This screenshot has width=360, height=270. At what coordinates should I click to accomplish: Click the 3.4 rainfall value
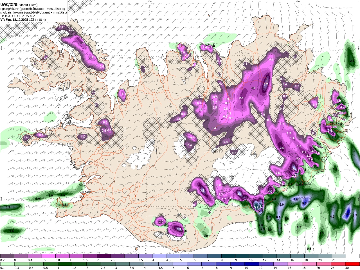click(280, 228)
